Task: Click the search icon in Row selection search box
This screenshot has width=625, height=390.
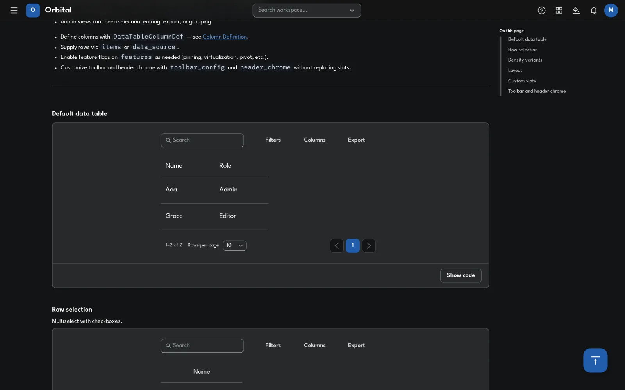Action: tap(168, 346)
